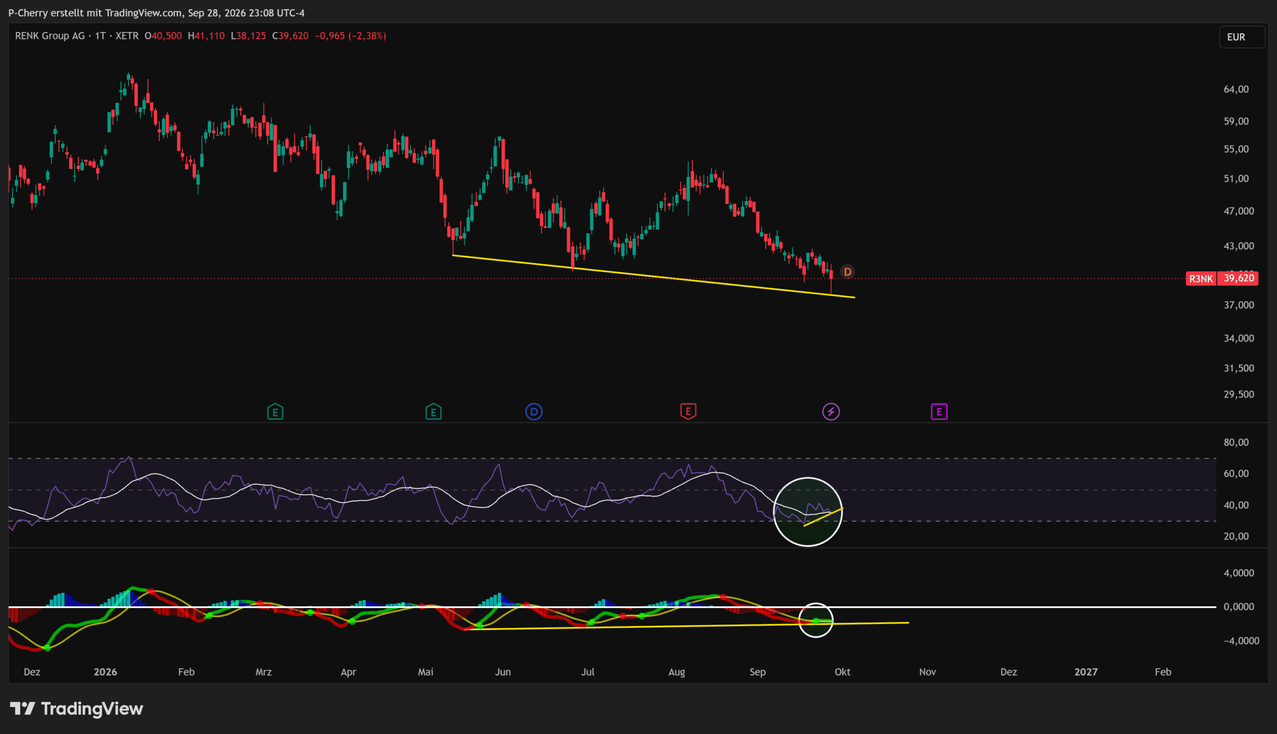Image resolution: width=1277 pixels, height=734 pixels.
Task: Click the orange D dividend badge
Action: 848,272
